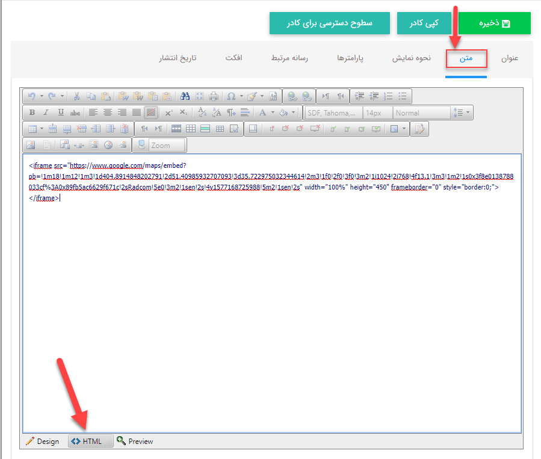Screen dimensions: 541x459
Task: Toggle Italic formatting
Action: tap(46, 112)
